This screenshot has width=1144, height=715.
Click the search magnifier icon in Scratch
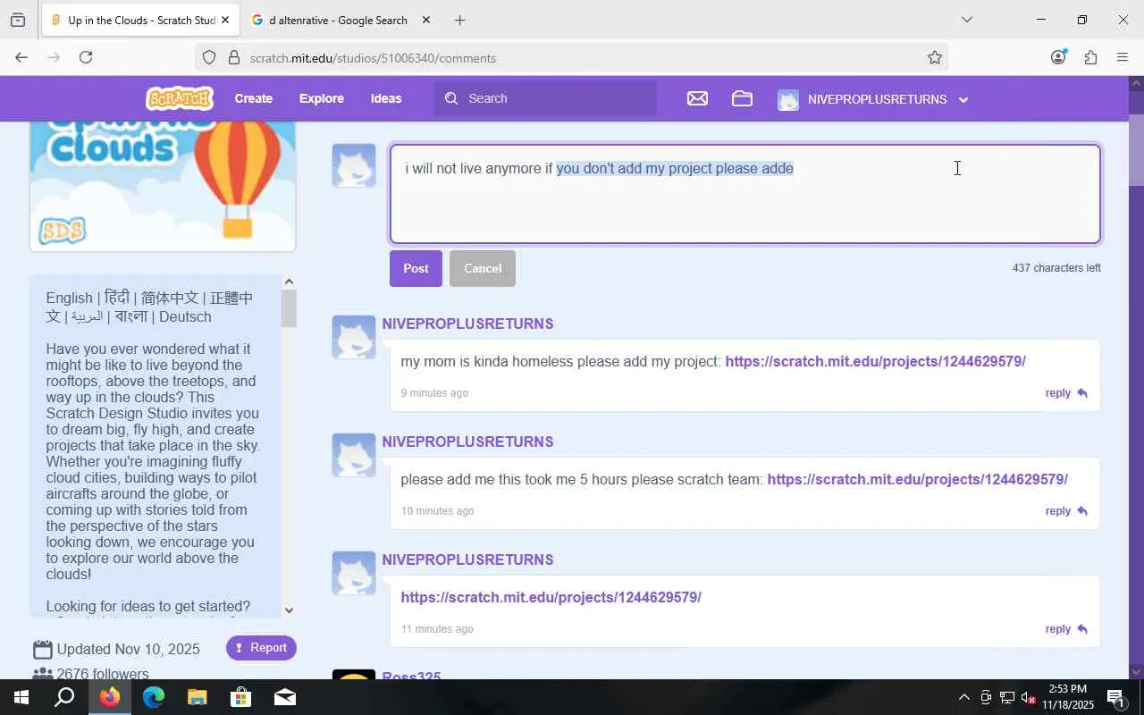(451, 98)
